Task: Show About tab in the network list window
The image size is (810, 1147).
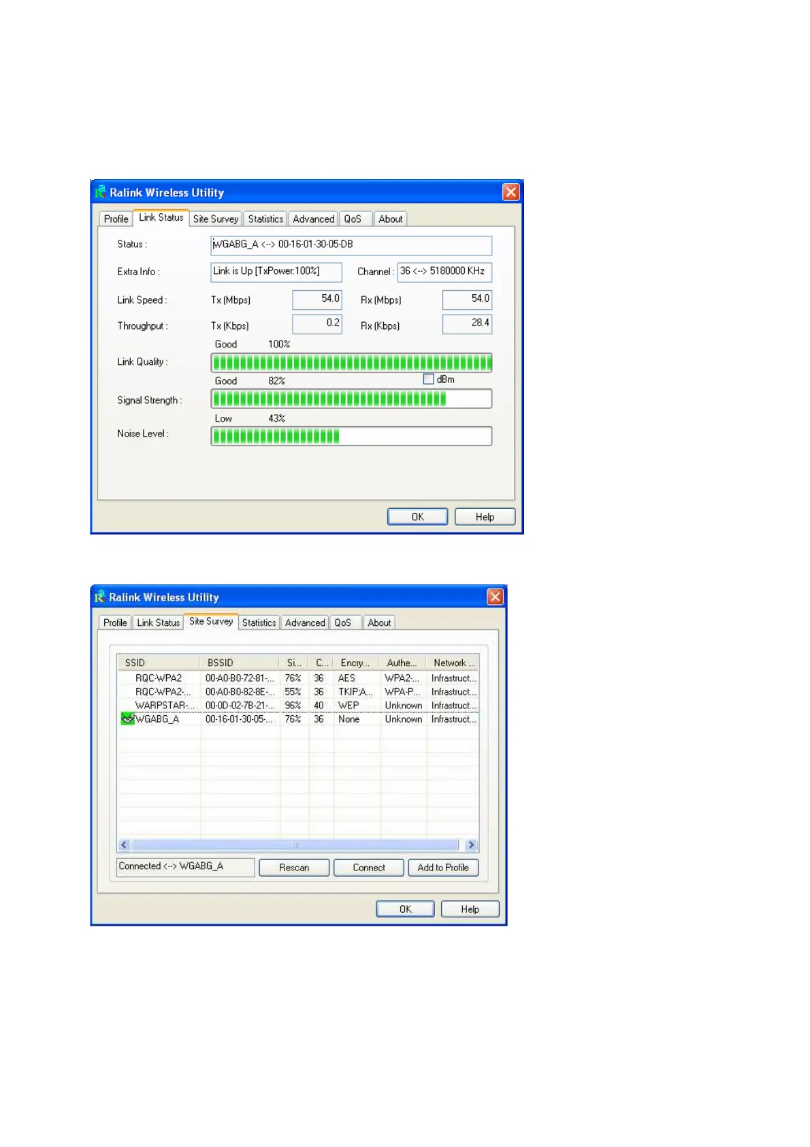Action: 379,623
